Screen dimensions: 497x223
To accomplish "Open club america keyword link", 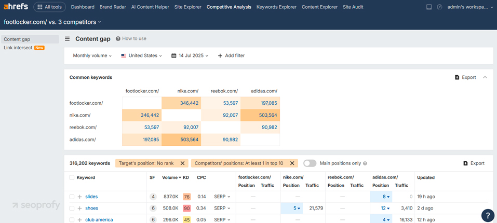I will tap(99, 220).
